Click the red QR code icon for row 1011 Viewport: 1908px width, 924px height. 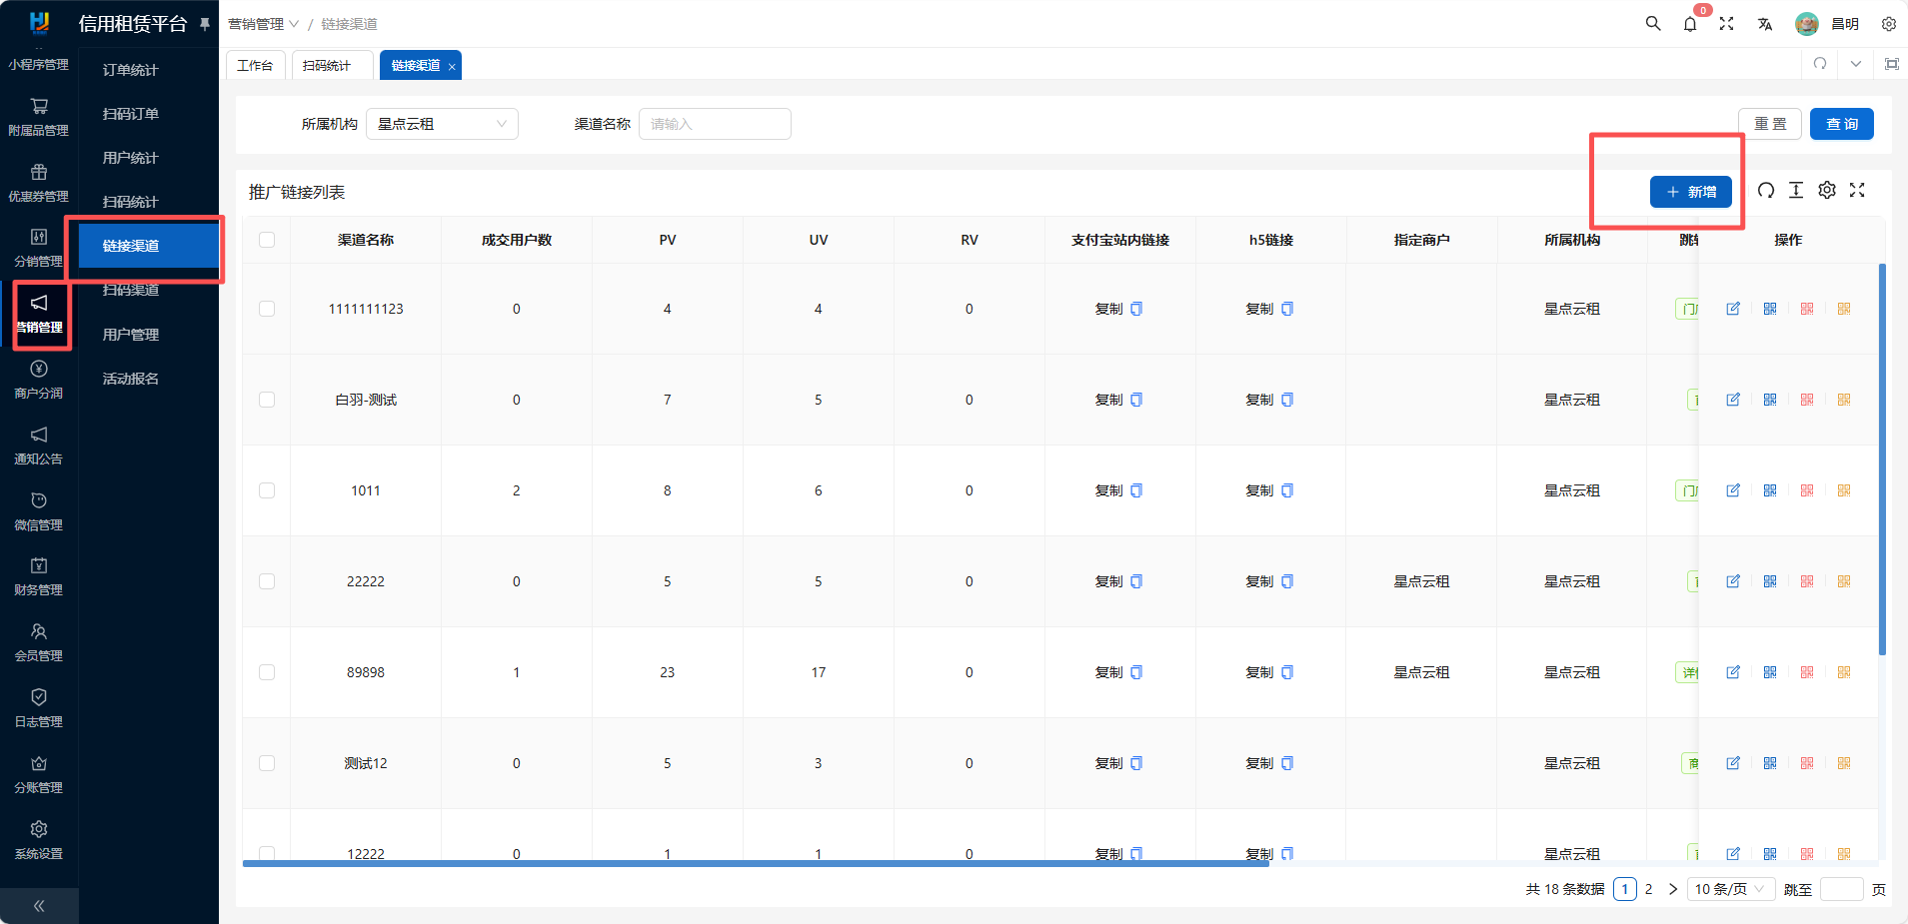(x=1807, y=490)
